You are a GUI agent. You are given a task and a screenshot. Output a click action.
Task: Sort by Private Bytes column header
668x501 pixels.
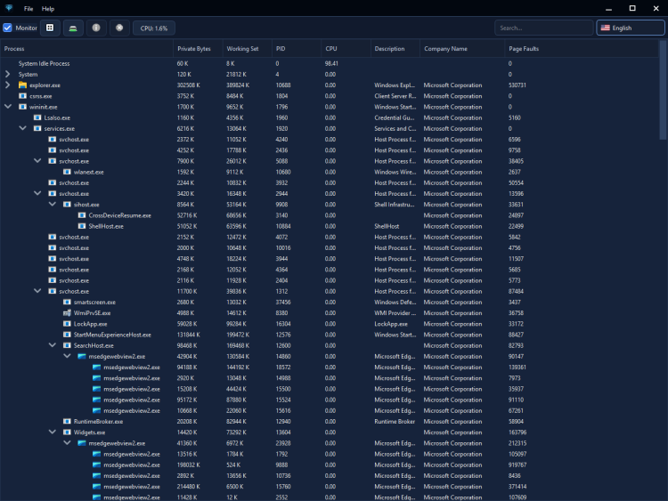198,49
